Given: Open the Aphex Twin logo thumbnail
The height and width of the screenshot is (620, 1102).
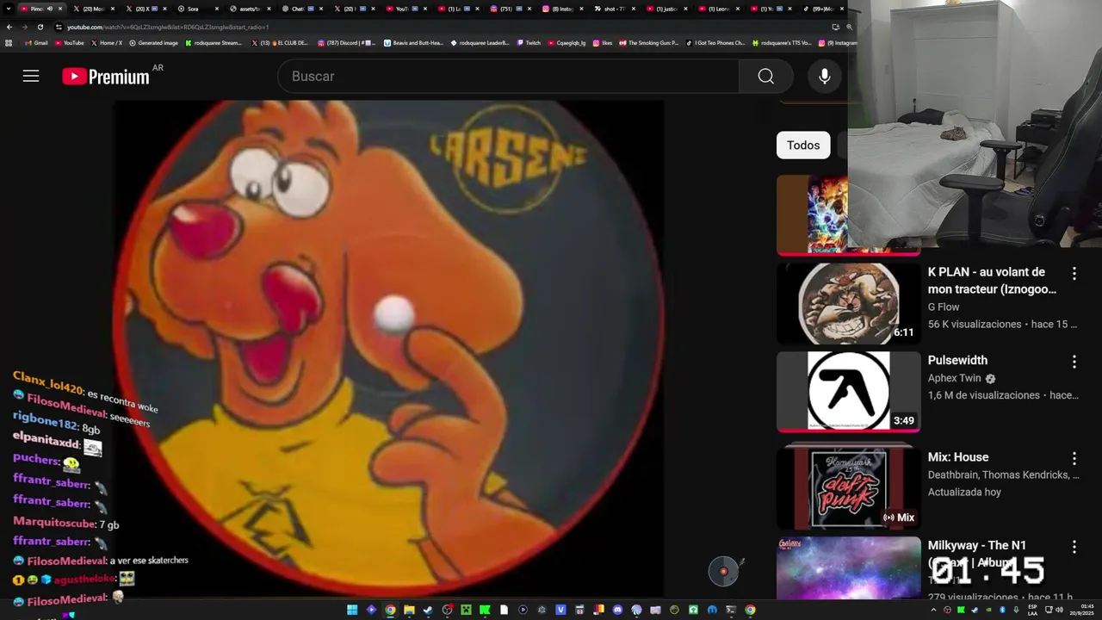Looking at the screenshot, I should pyautogui.click(x=848, y=392).
